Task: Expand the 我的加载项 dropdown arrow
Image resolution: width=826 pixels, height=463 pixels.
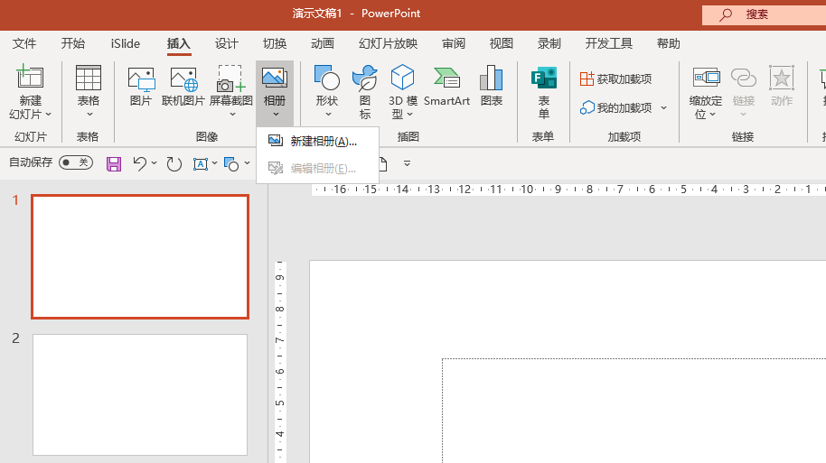Action: point(663,108)
